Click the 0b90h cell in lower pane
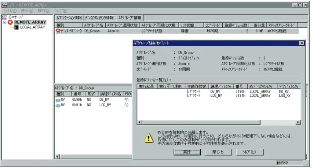Viewport: 312px width, 168px height. [x=77, y=100]
